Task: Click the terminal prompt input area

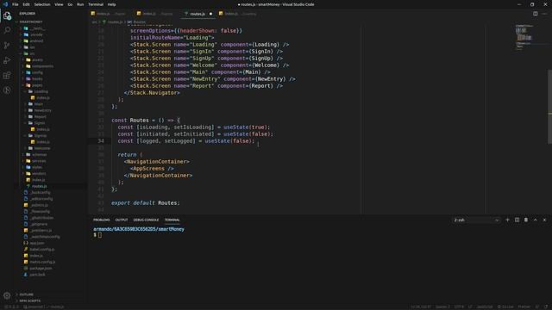Action: (x=100, y=235)
